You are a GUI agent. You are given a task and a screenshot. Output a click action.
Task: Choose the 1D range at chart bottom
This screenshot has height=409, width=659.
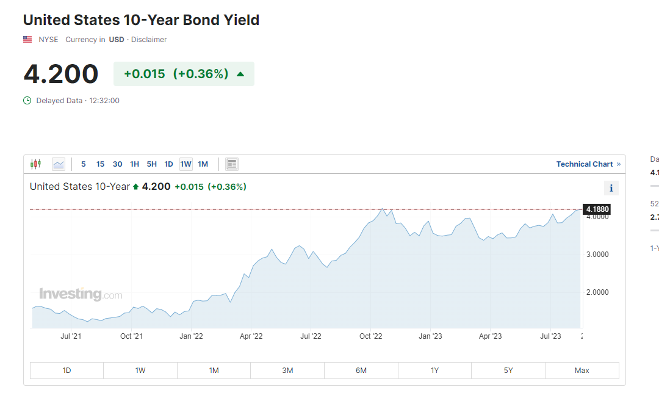tap(67, 371)
